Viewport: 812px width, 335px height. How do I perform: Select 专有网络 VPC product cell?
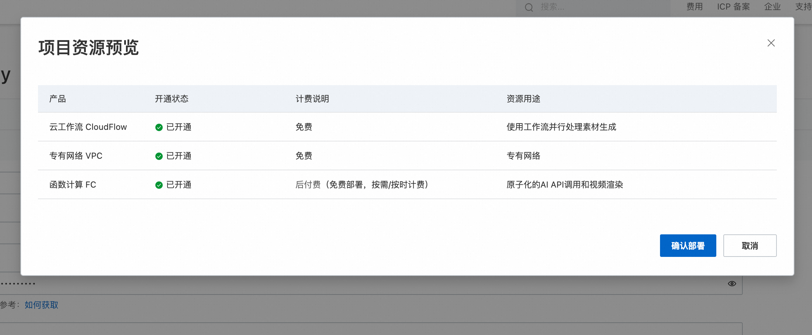coord(76,156)
